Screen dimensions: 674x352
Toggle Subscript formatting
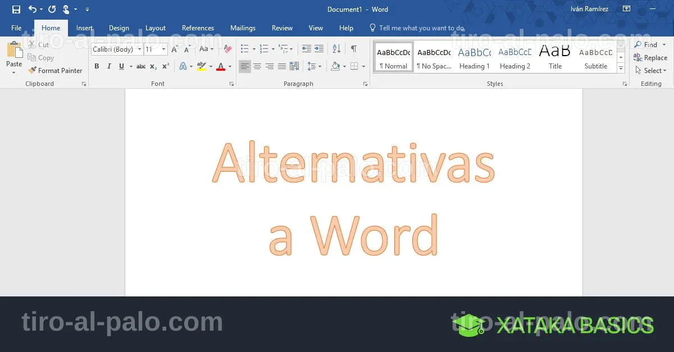(153, 66)
